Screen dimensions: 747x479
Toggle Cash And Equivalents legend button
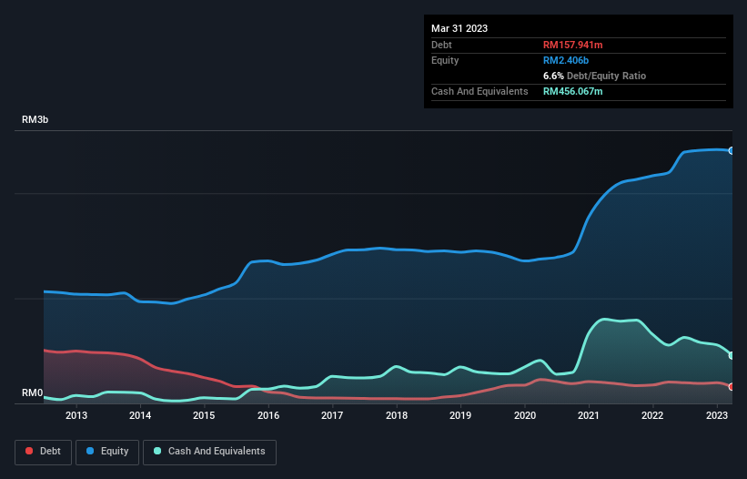[x=209, y=452]
